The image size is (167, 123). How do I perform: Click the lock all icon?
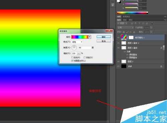[x=134, y=32]
